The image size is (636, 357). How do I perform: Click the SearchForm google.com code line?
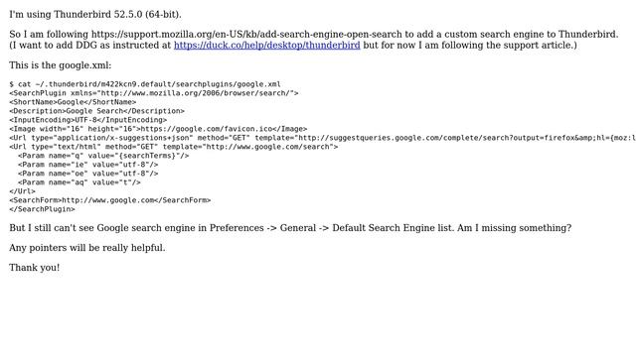coord(110,200)
